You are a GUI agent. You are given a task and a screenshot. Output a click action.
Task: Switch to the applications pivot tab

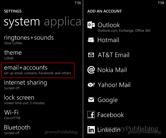click(63, 22)
